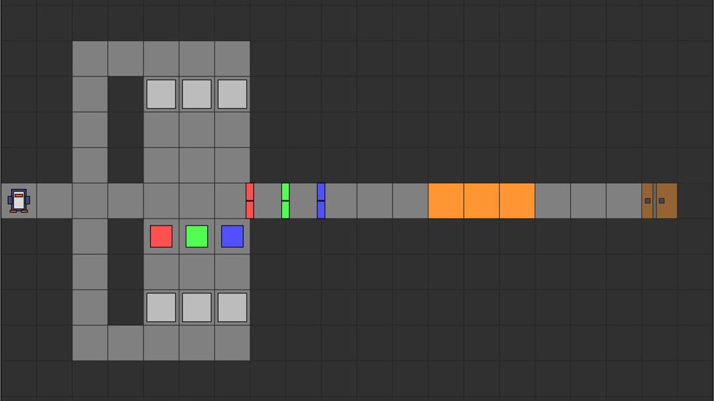Viewport: 714px width, 401px height.
Task: Click the blue gate in the corridor
Action: (321, 201)
